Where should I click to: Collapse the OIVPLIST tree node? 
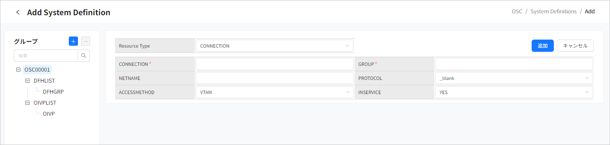pyautogui.click(x=27, y=103)
